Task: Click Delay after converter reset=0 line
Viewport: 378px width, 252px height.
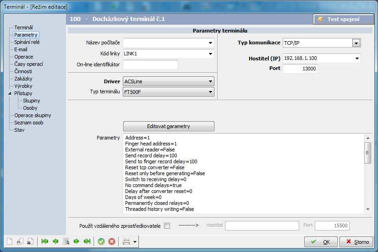Action: [x=159, y=191]
